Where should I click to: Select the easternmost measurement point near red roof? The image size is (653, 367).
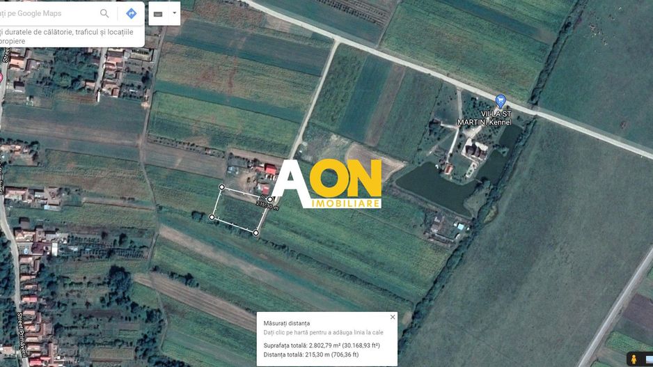270,199
